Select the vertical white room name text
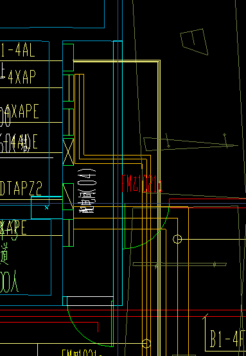Image resolution: width=246 pixels, height=356 pixels. 87,191
